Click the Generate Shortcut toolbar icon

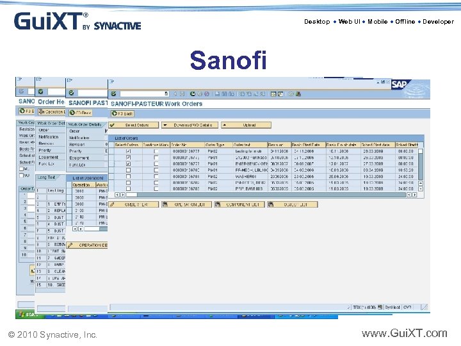(x=280, y=94)
